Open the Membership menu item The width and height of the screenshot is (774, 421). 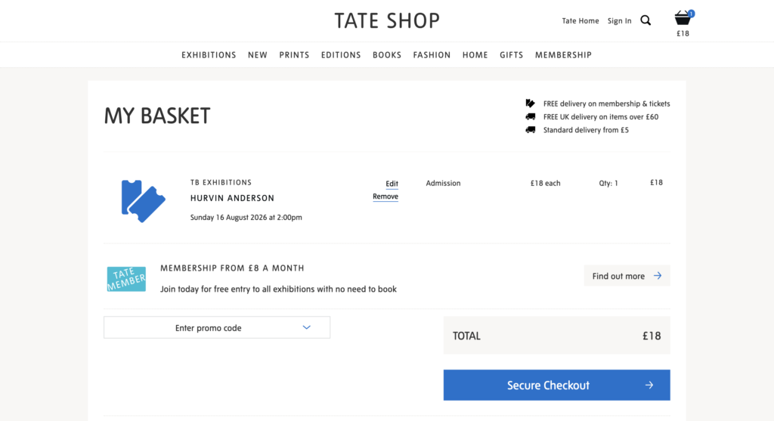[x=563, y=54]
